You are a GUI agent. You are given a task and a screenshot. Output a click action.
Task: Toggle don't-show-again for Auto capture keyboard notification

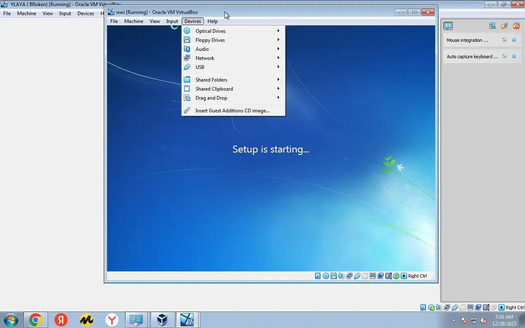504,57
